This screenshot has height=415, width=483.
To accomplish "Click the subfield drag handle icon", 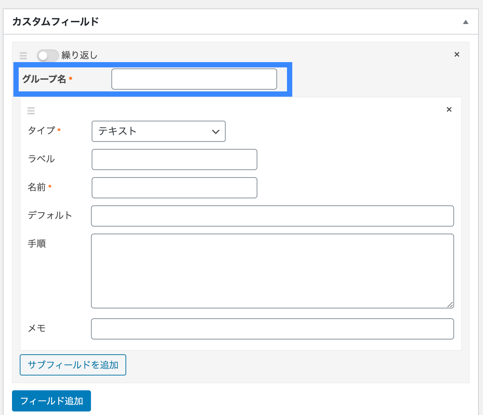I will pyautogui.click(x=31, y=110).
